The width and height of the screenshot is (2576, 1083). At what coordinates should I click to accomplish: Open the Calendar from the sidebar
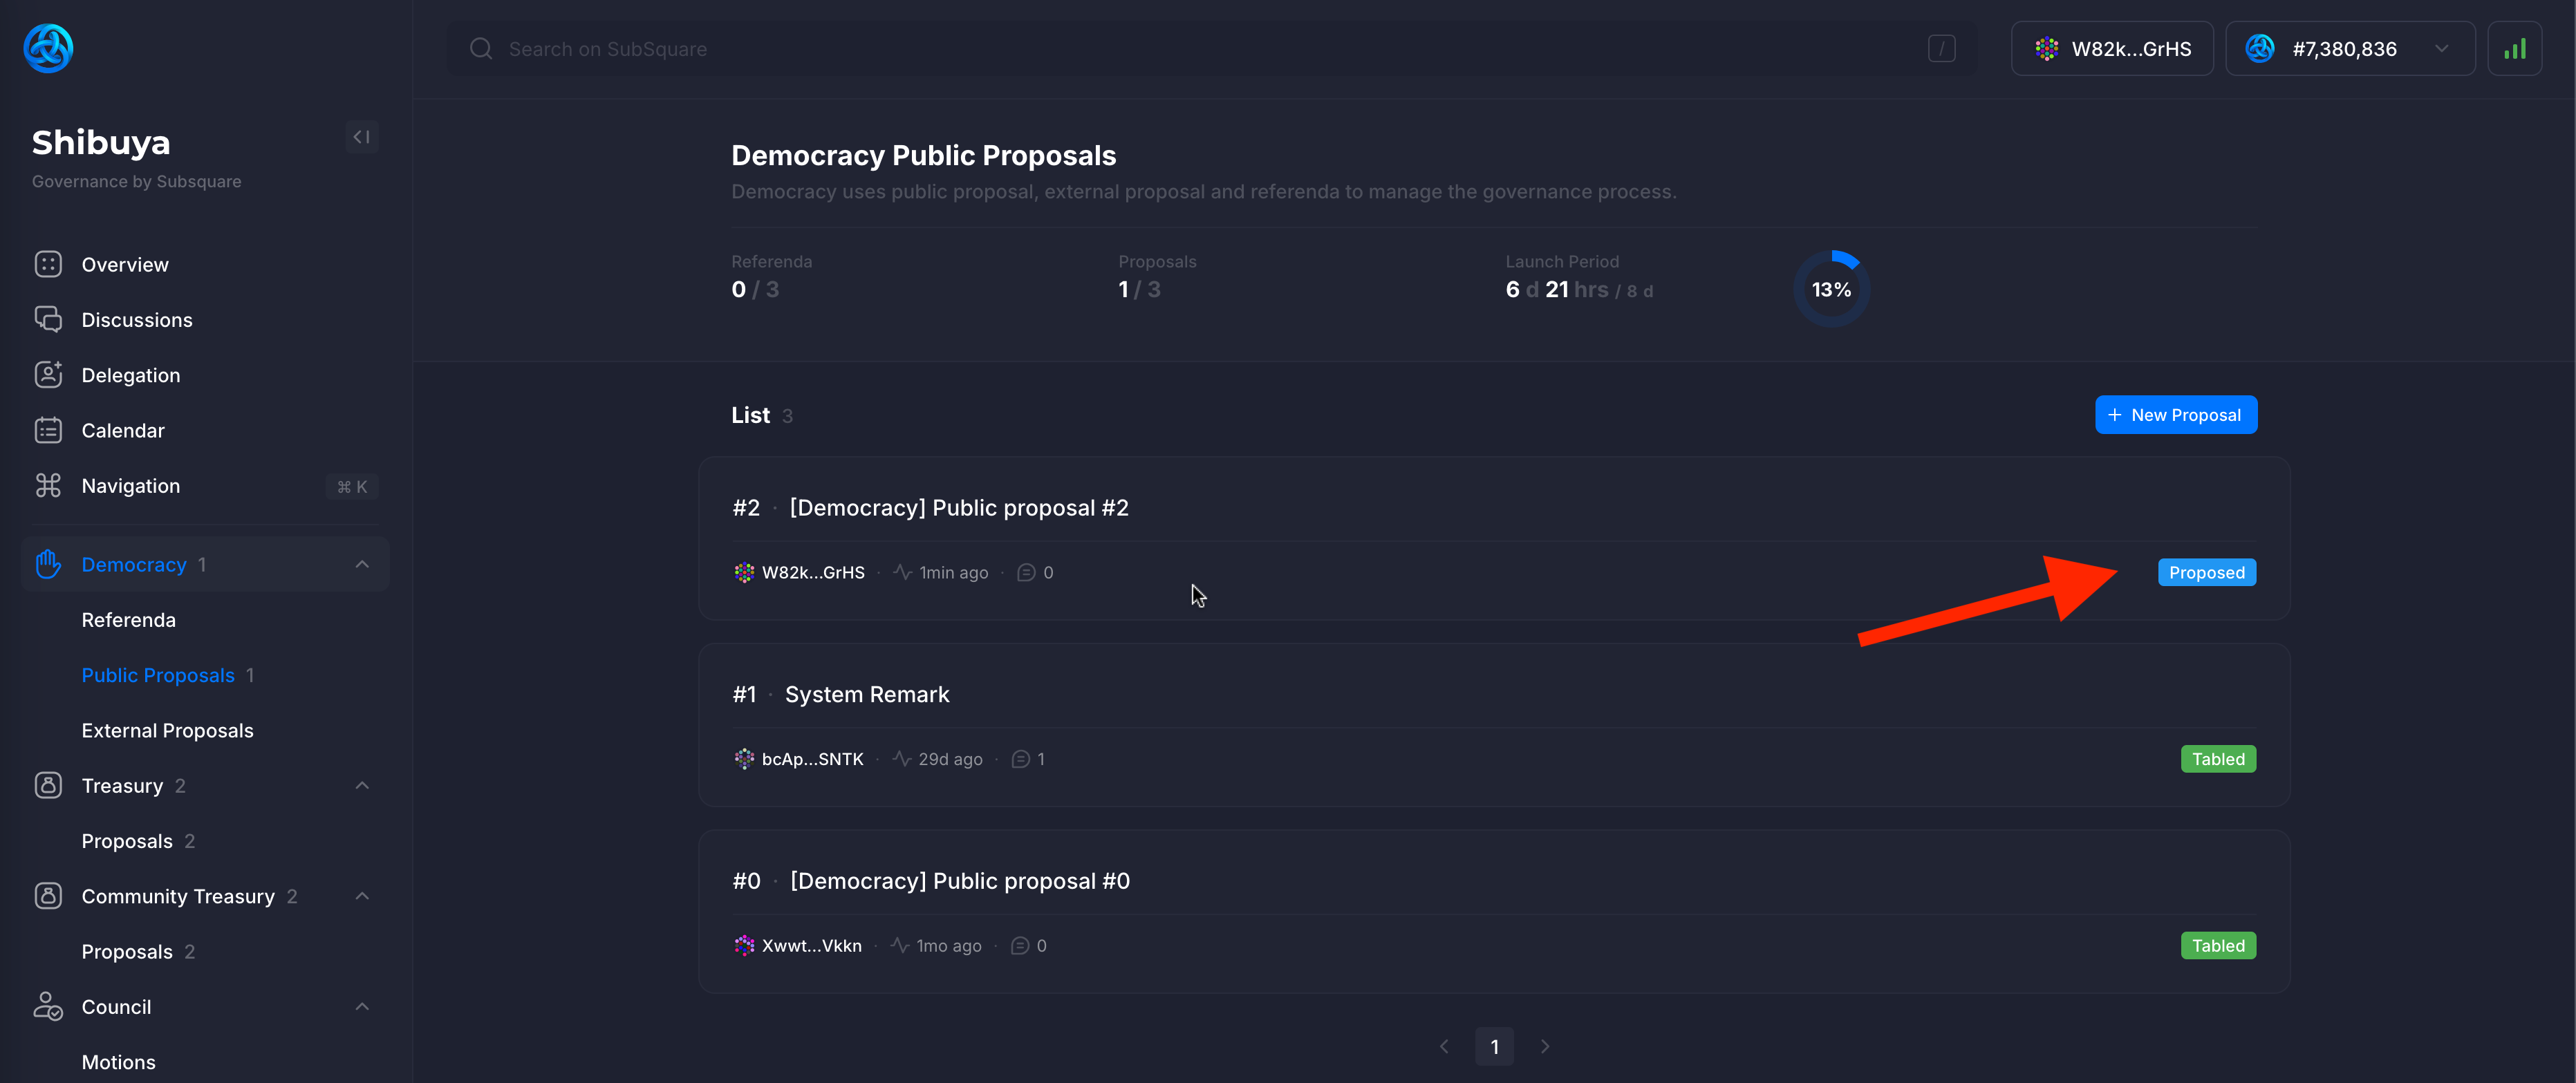pyautogui.click(x=122, y=430)
